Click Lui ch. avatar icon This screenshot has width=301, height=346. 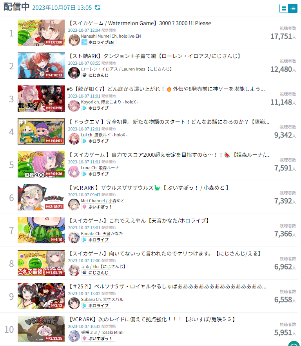coord(74,139)
